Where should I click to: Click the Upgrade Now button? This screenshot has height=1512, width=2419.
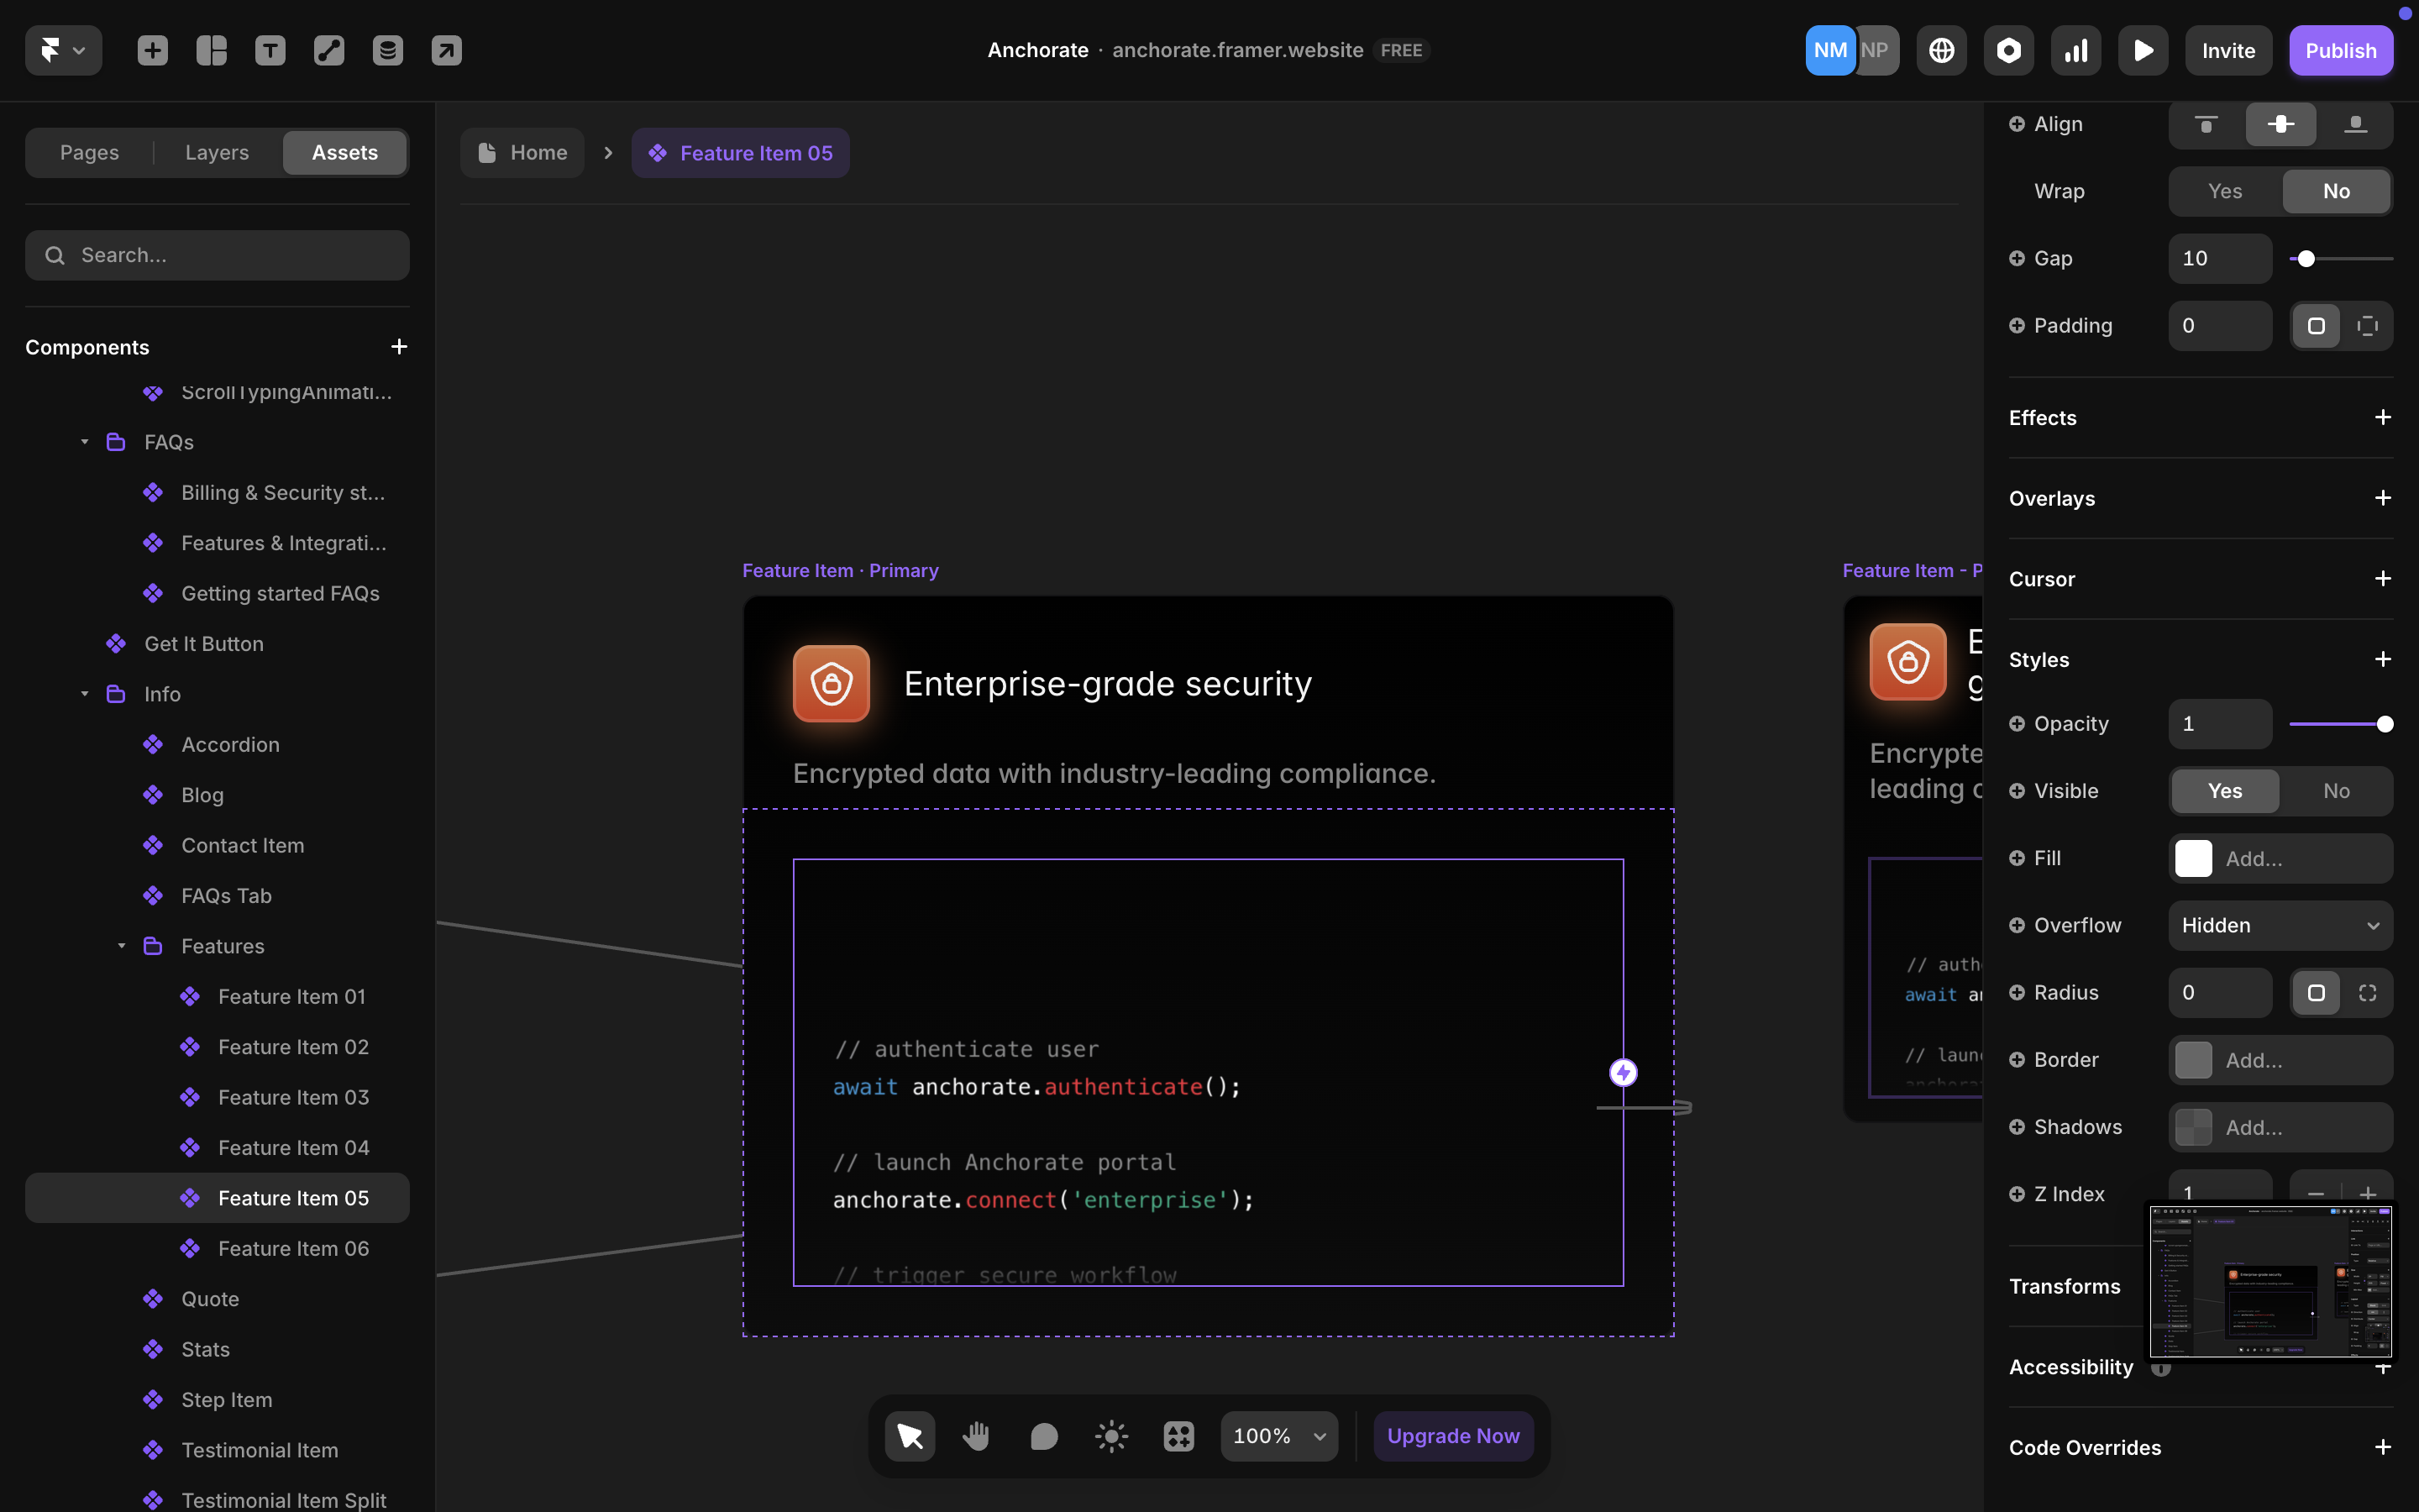1452,1436
